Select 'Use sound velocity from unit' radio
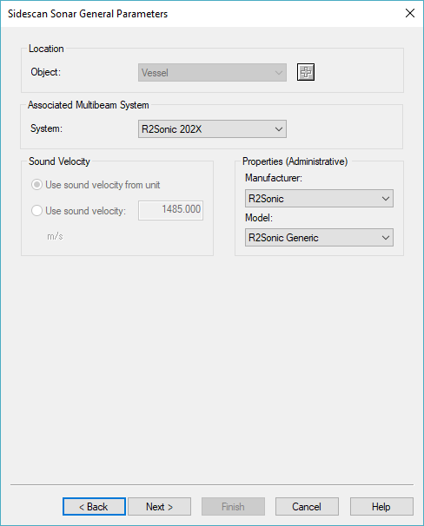 coord(96,185)
